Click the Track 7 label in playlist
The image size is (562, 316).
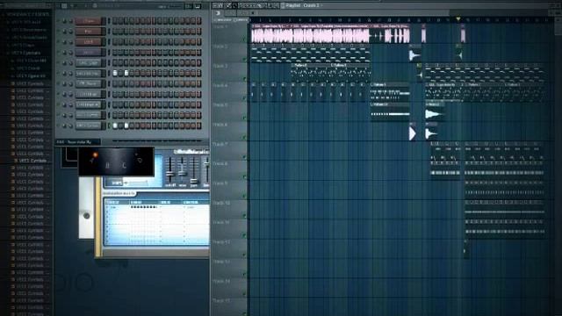click(x=220, y=144)
